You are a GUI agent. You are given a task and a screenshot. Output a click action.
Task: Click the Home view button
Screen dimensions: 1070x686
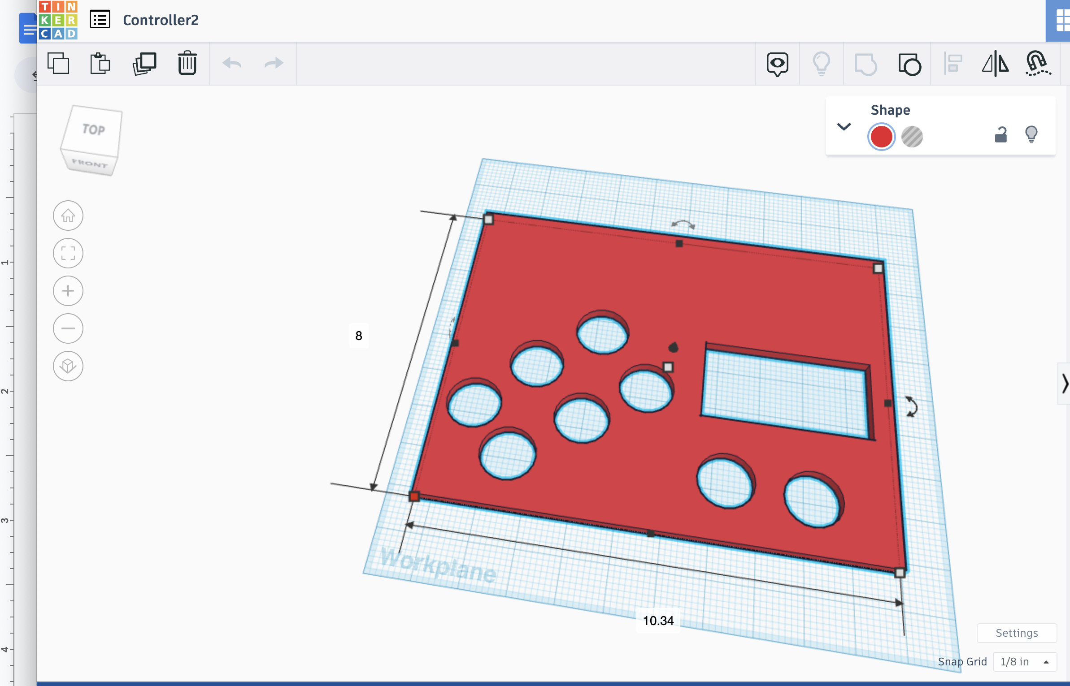tap(68, 216)
